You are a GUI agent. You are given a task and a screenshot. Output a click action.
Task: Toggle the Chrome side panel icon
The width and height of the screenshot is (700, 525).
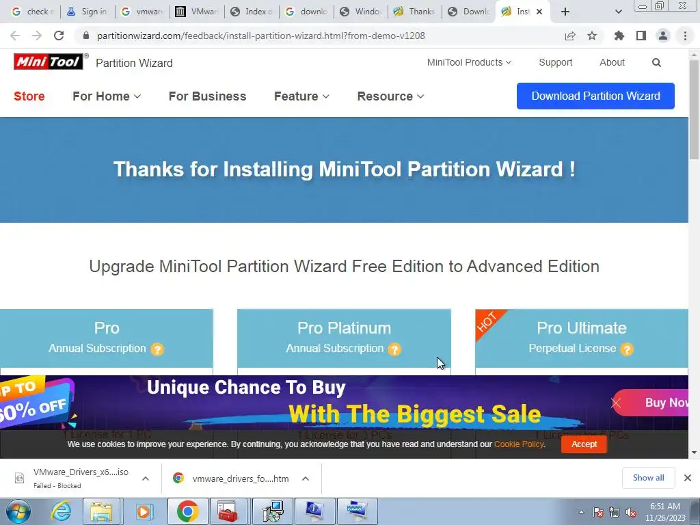641,36
